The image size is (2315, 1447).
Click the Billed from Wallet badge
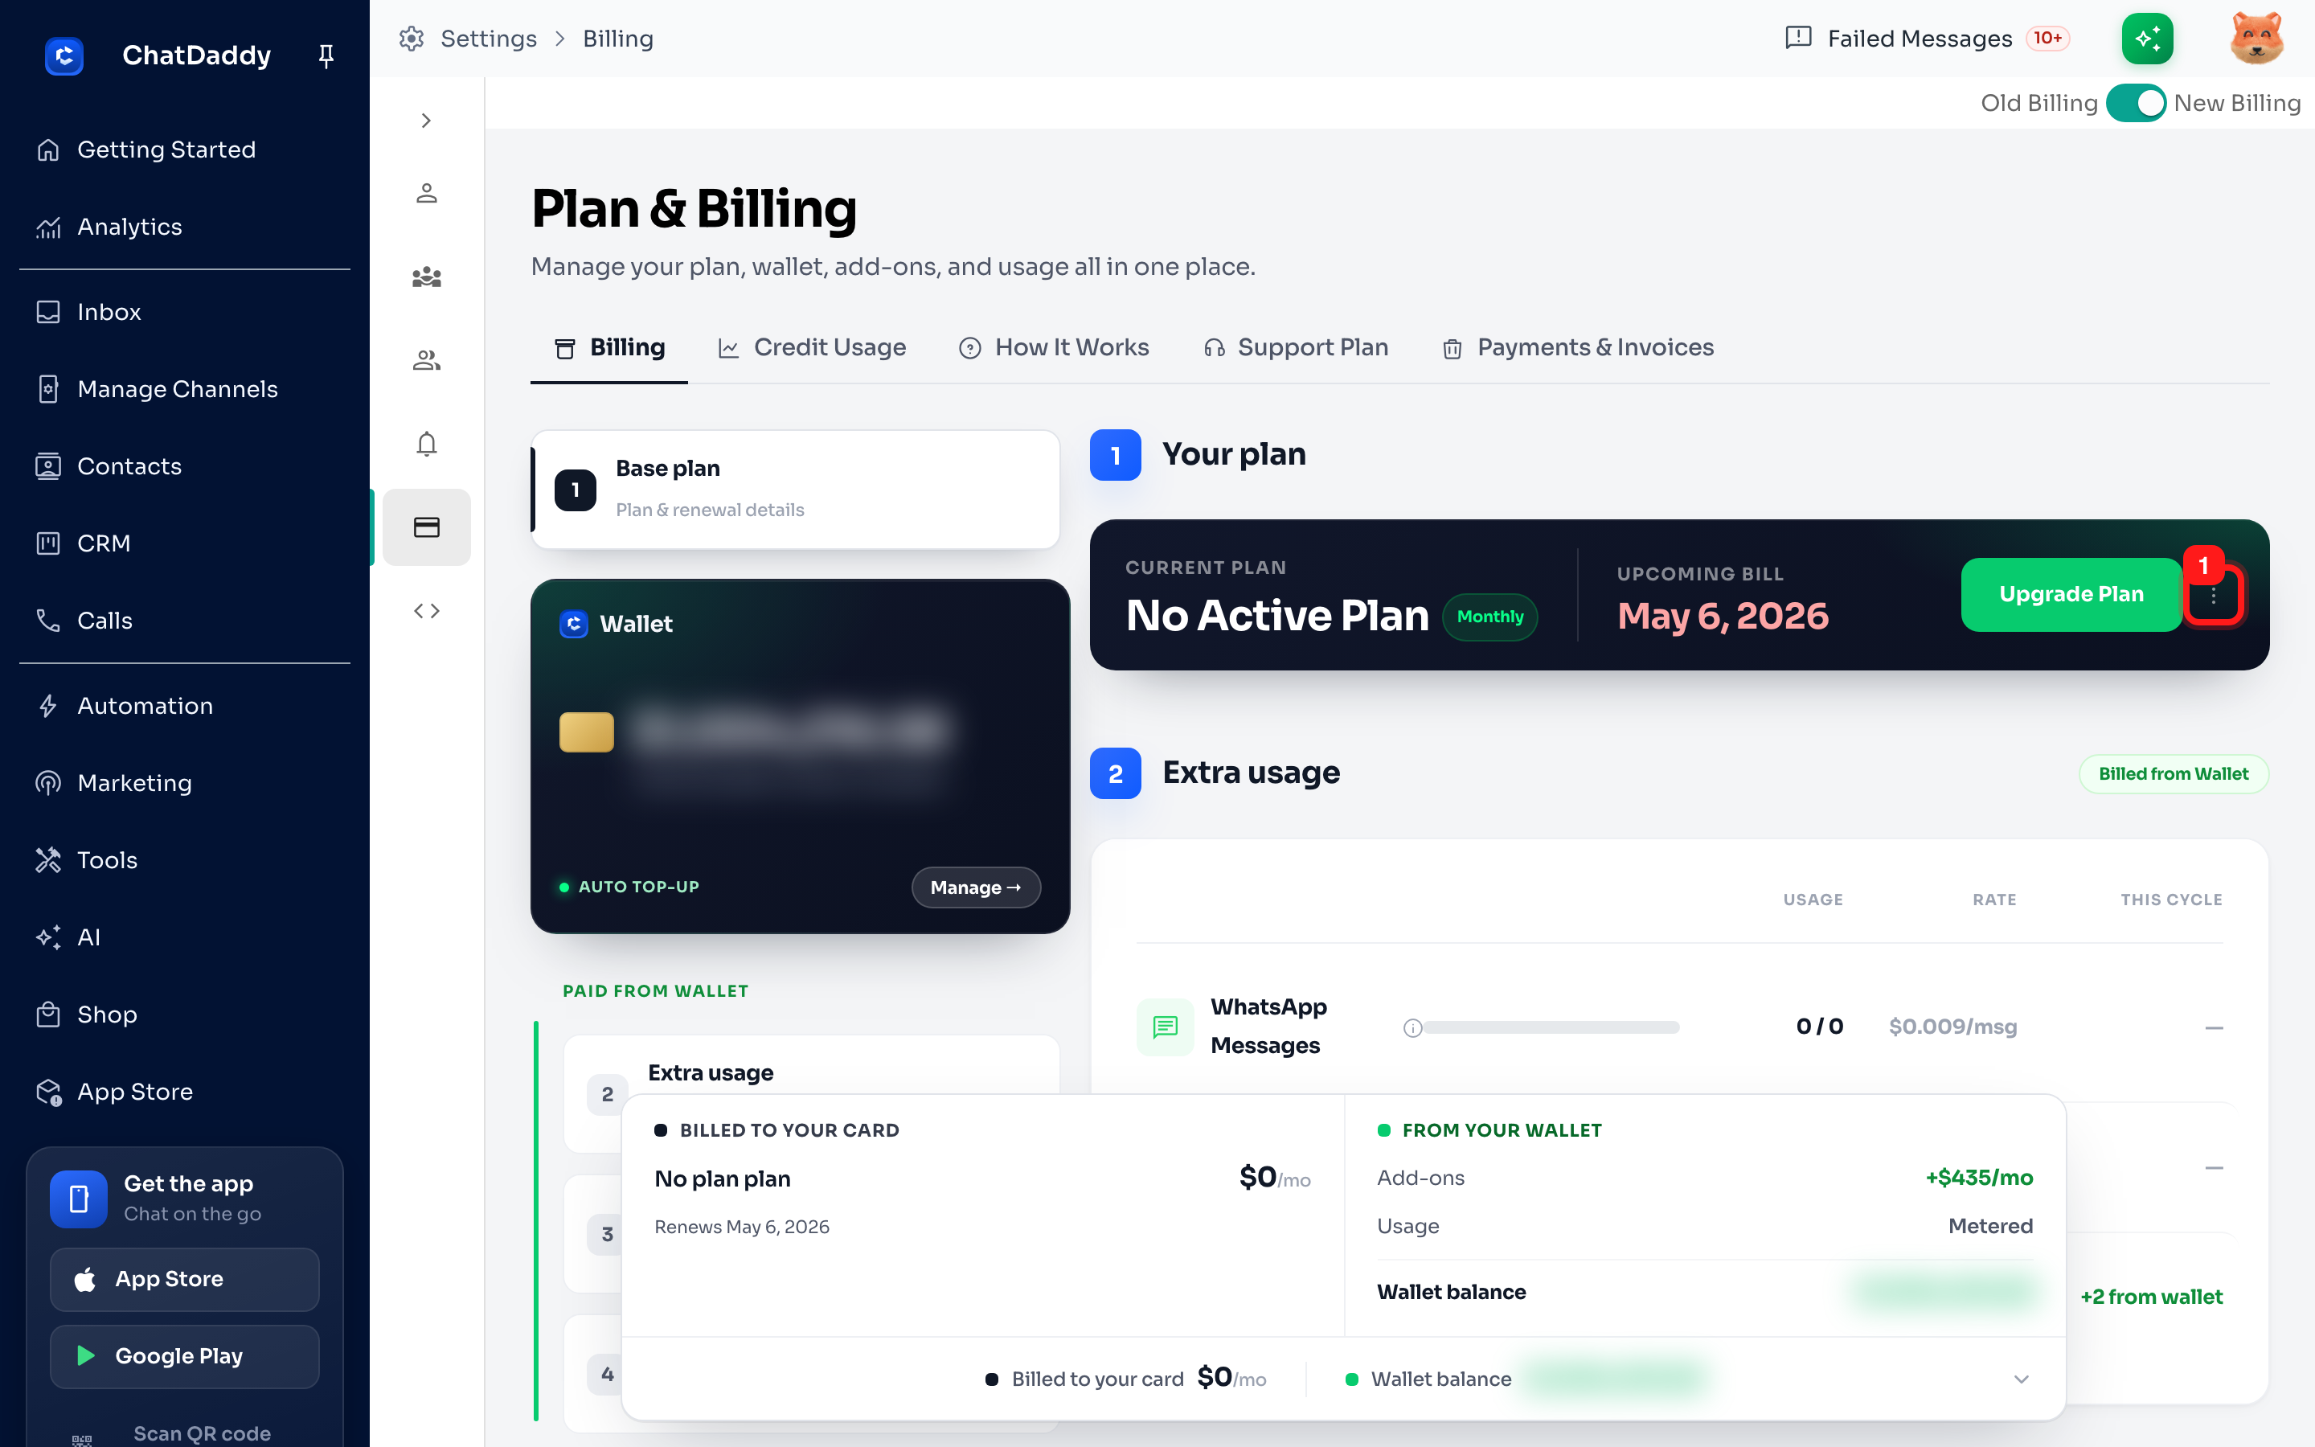[x=2174, y=774]
